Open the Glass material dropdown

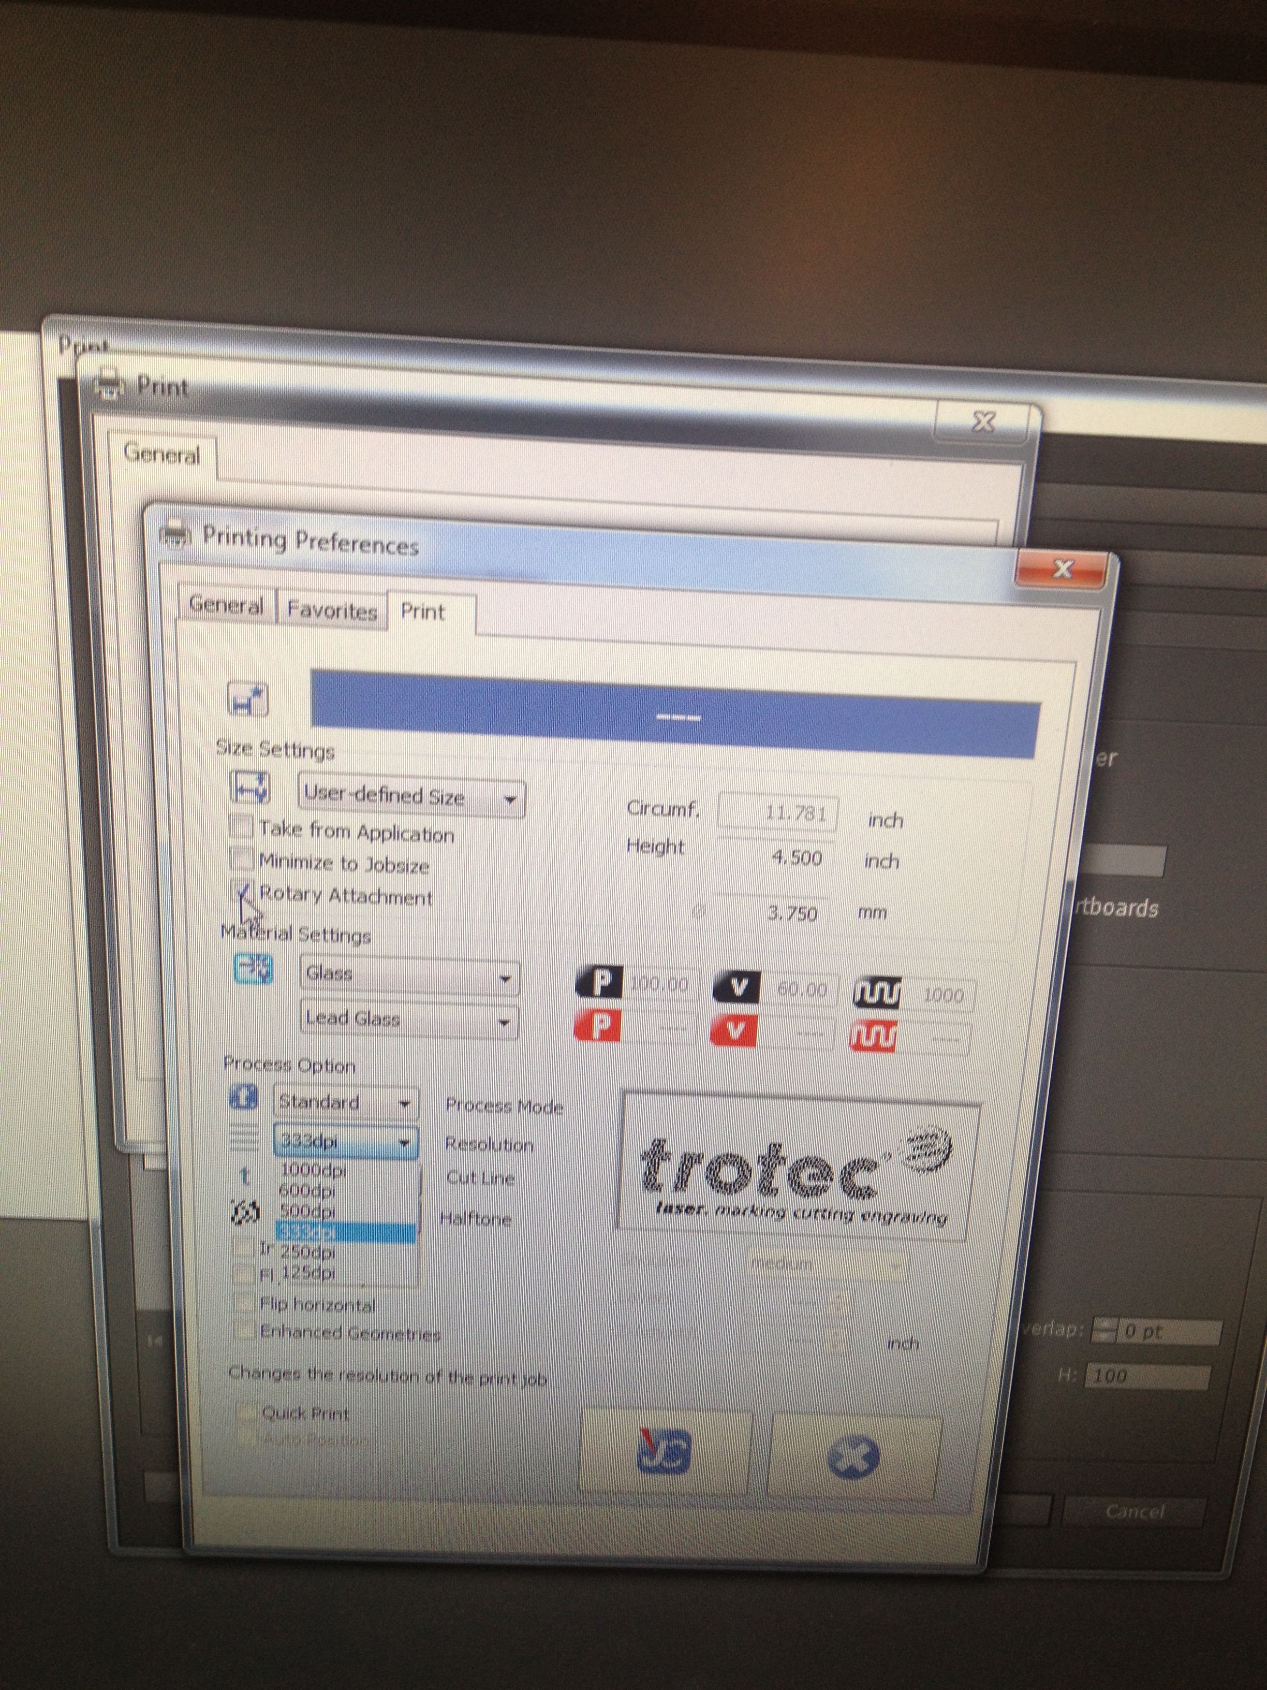click(410, 977)
